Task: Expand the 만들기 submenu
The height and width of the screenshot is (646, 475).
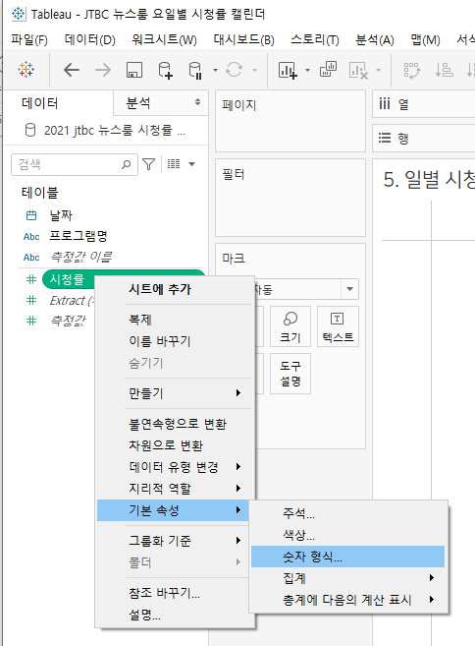Action: tap(174, 393)
